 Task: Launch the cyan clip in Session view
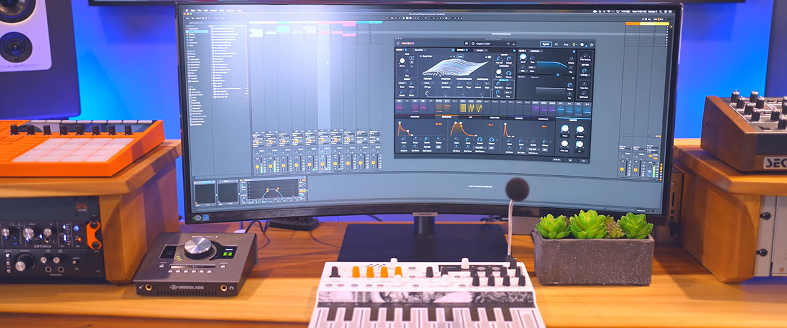(x=283, y=28)
